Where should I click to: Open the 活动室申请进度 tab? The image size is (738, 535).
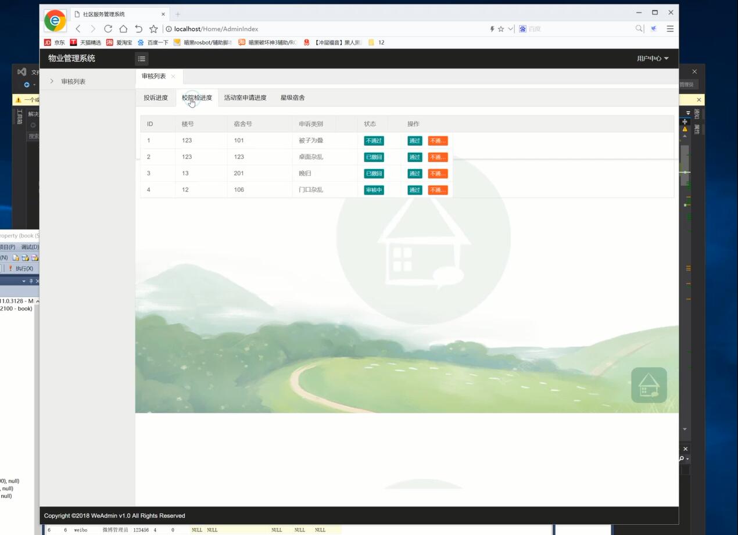coord(245,98)
